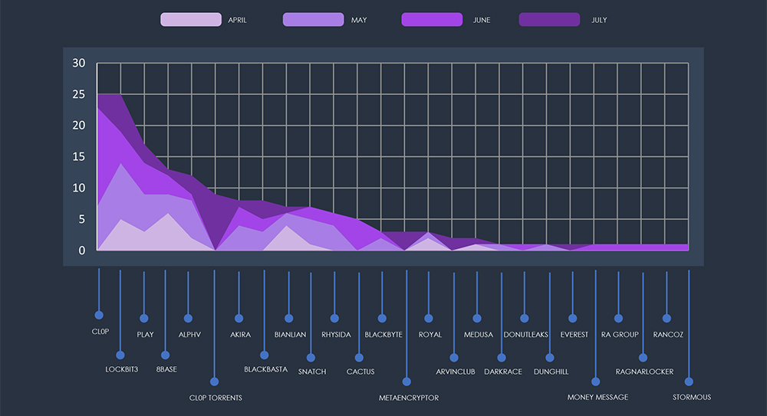Click the 0 value on the vertical axis
Screen dimensions: 767x416
click(82, 251)
